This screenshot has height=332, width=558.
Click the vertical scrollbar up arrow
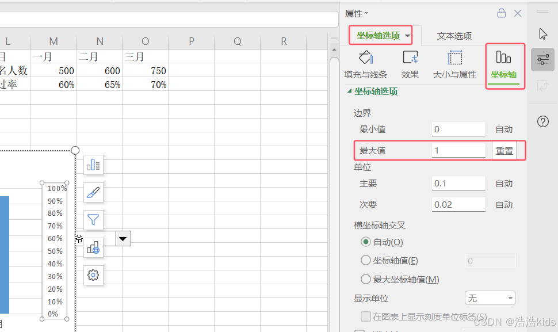click(x=334, y=50)
